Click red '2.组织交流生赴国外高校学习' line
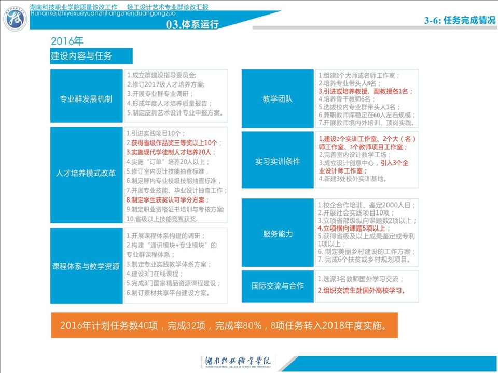The image size is (498, 373). click(362, 290)
